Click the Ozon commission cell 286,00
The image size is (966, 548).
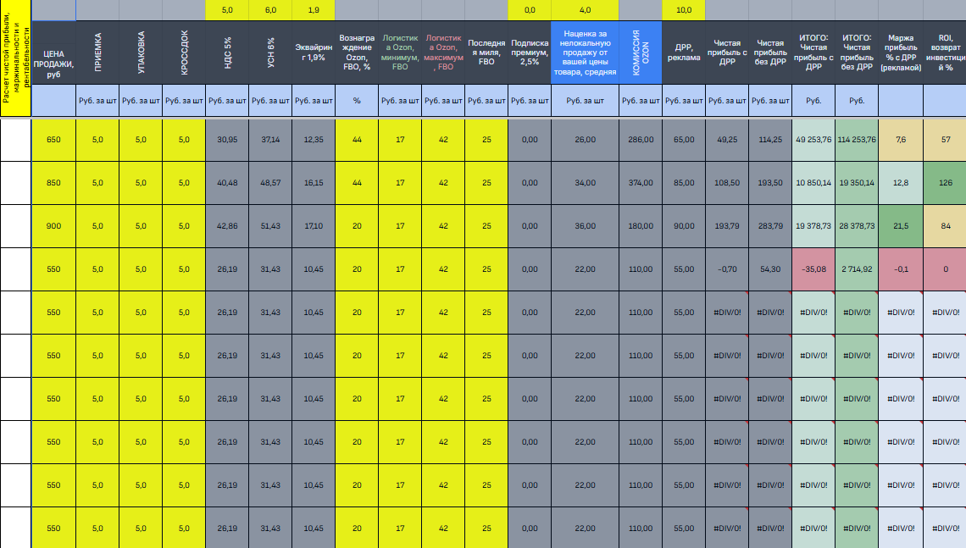(x=640, y=140)
